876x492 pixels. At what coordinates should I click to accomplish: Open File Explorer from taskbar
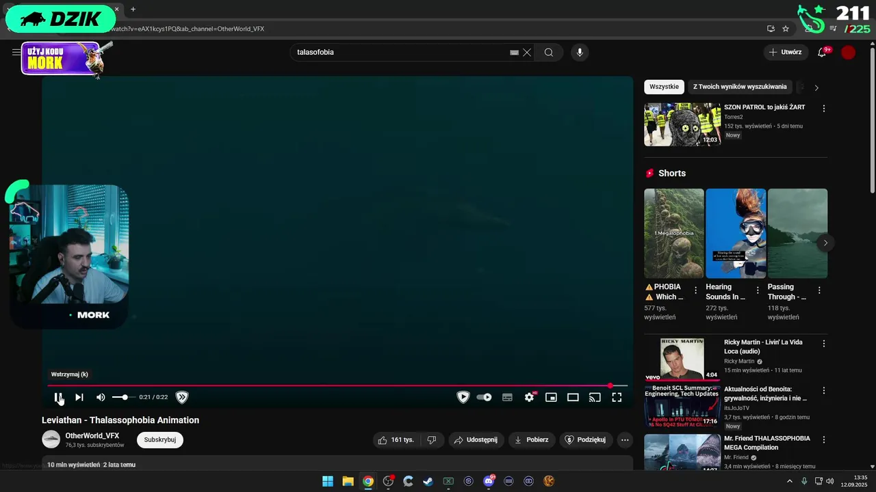[x=348, y=481]
